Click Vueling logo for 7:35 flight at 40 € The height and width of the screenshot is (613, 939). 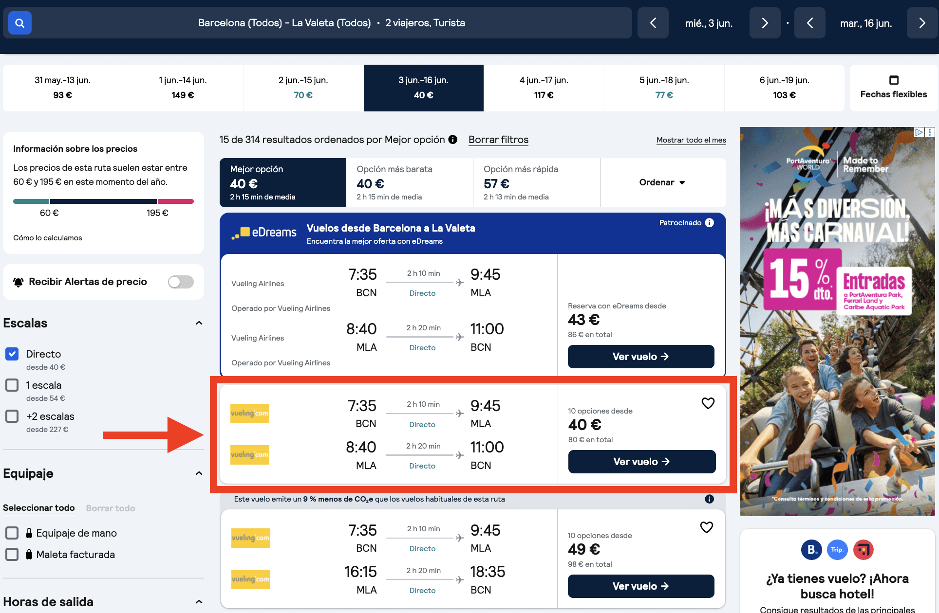(x=250, y=414)
